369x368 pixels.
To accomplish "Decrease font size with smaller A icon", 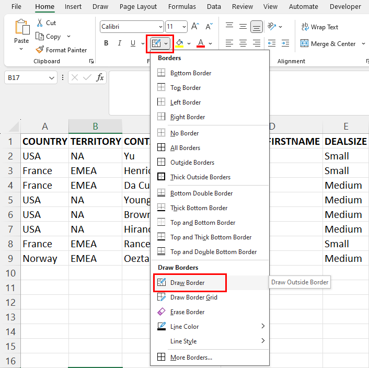I will click(209, 26).
